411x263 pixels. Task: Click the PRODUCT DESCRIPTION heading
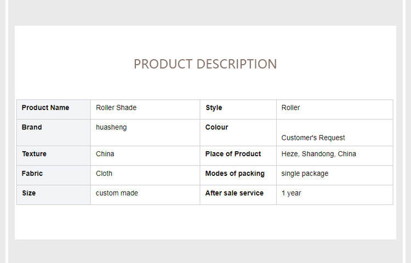[x=205, y=64]
